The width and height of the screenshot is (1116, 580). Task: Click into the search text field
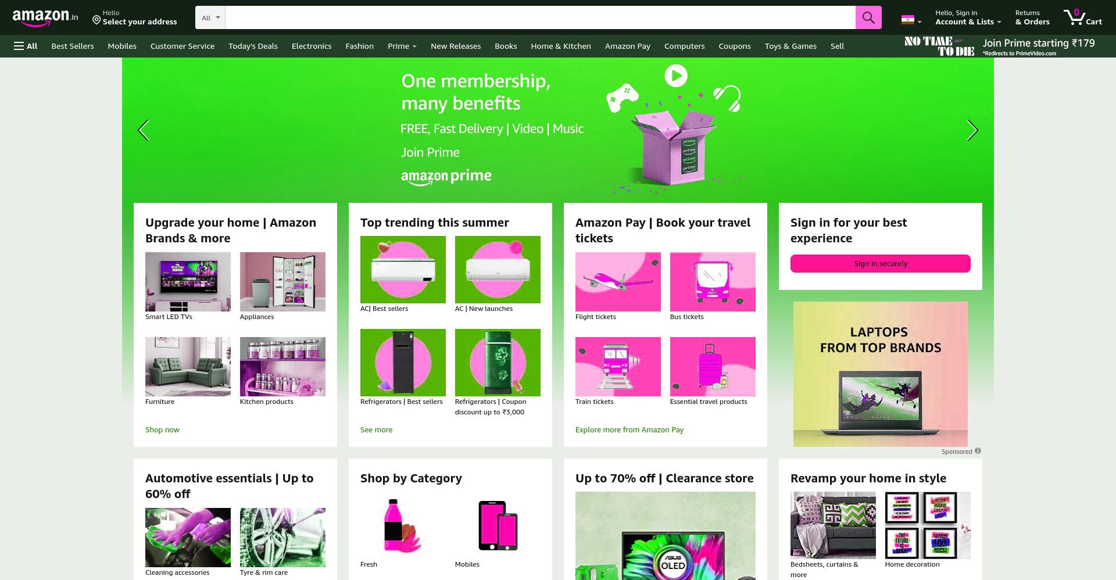pyautogui.click(x=540, y=17)
